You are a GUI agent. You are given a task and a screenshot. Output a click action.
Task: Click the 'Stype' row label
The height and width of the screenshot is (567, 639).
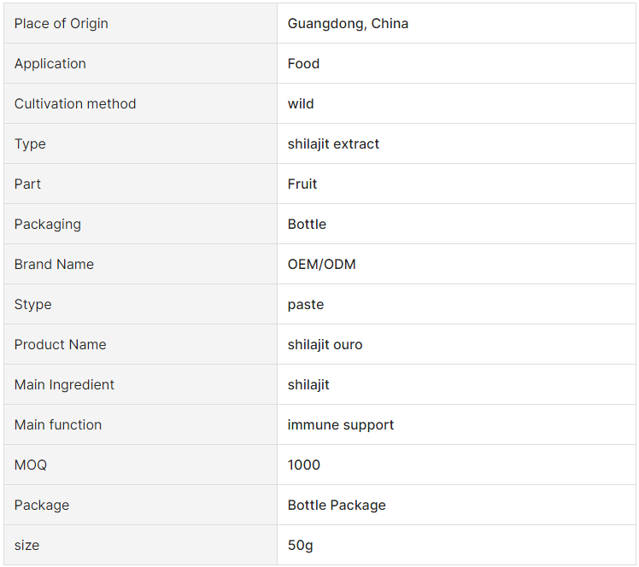pos(32,304)
